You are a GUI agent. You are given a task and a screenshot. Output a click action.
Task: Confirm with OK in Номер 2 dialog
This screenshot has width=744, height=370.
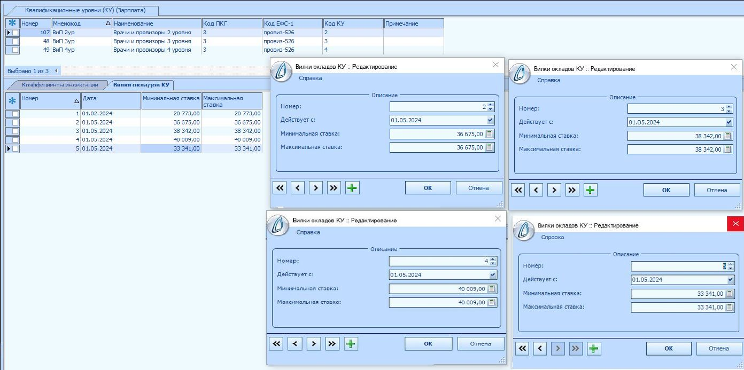(428, 188)
